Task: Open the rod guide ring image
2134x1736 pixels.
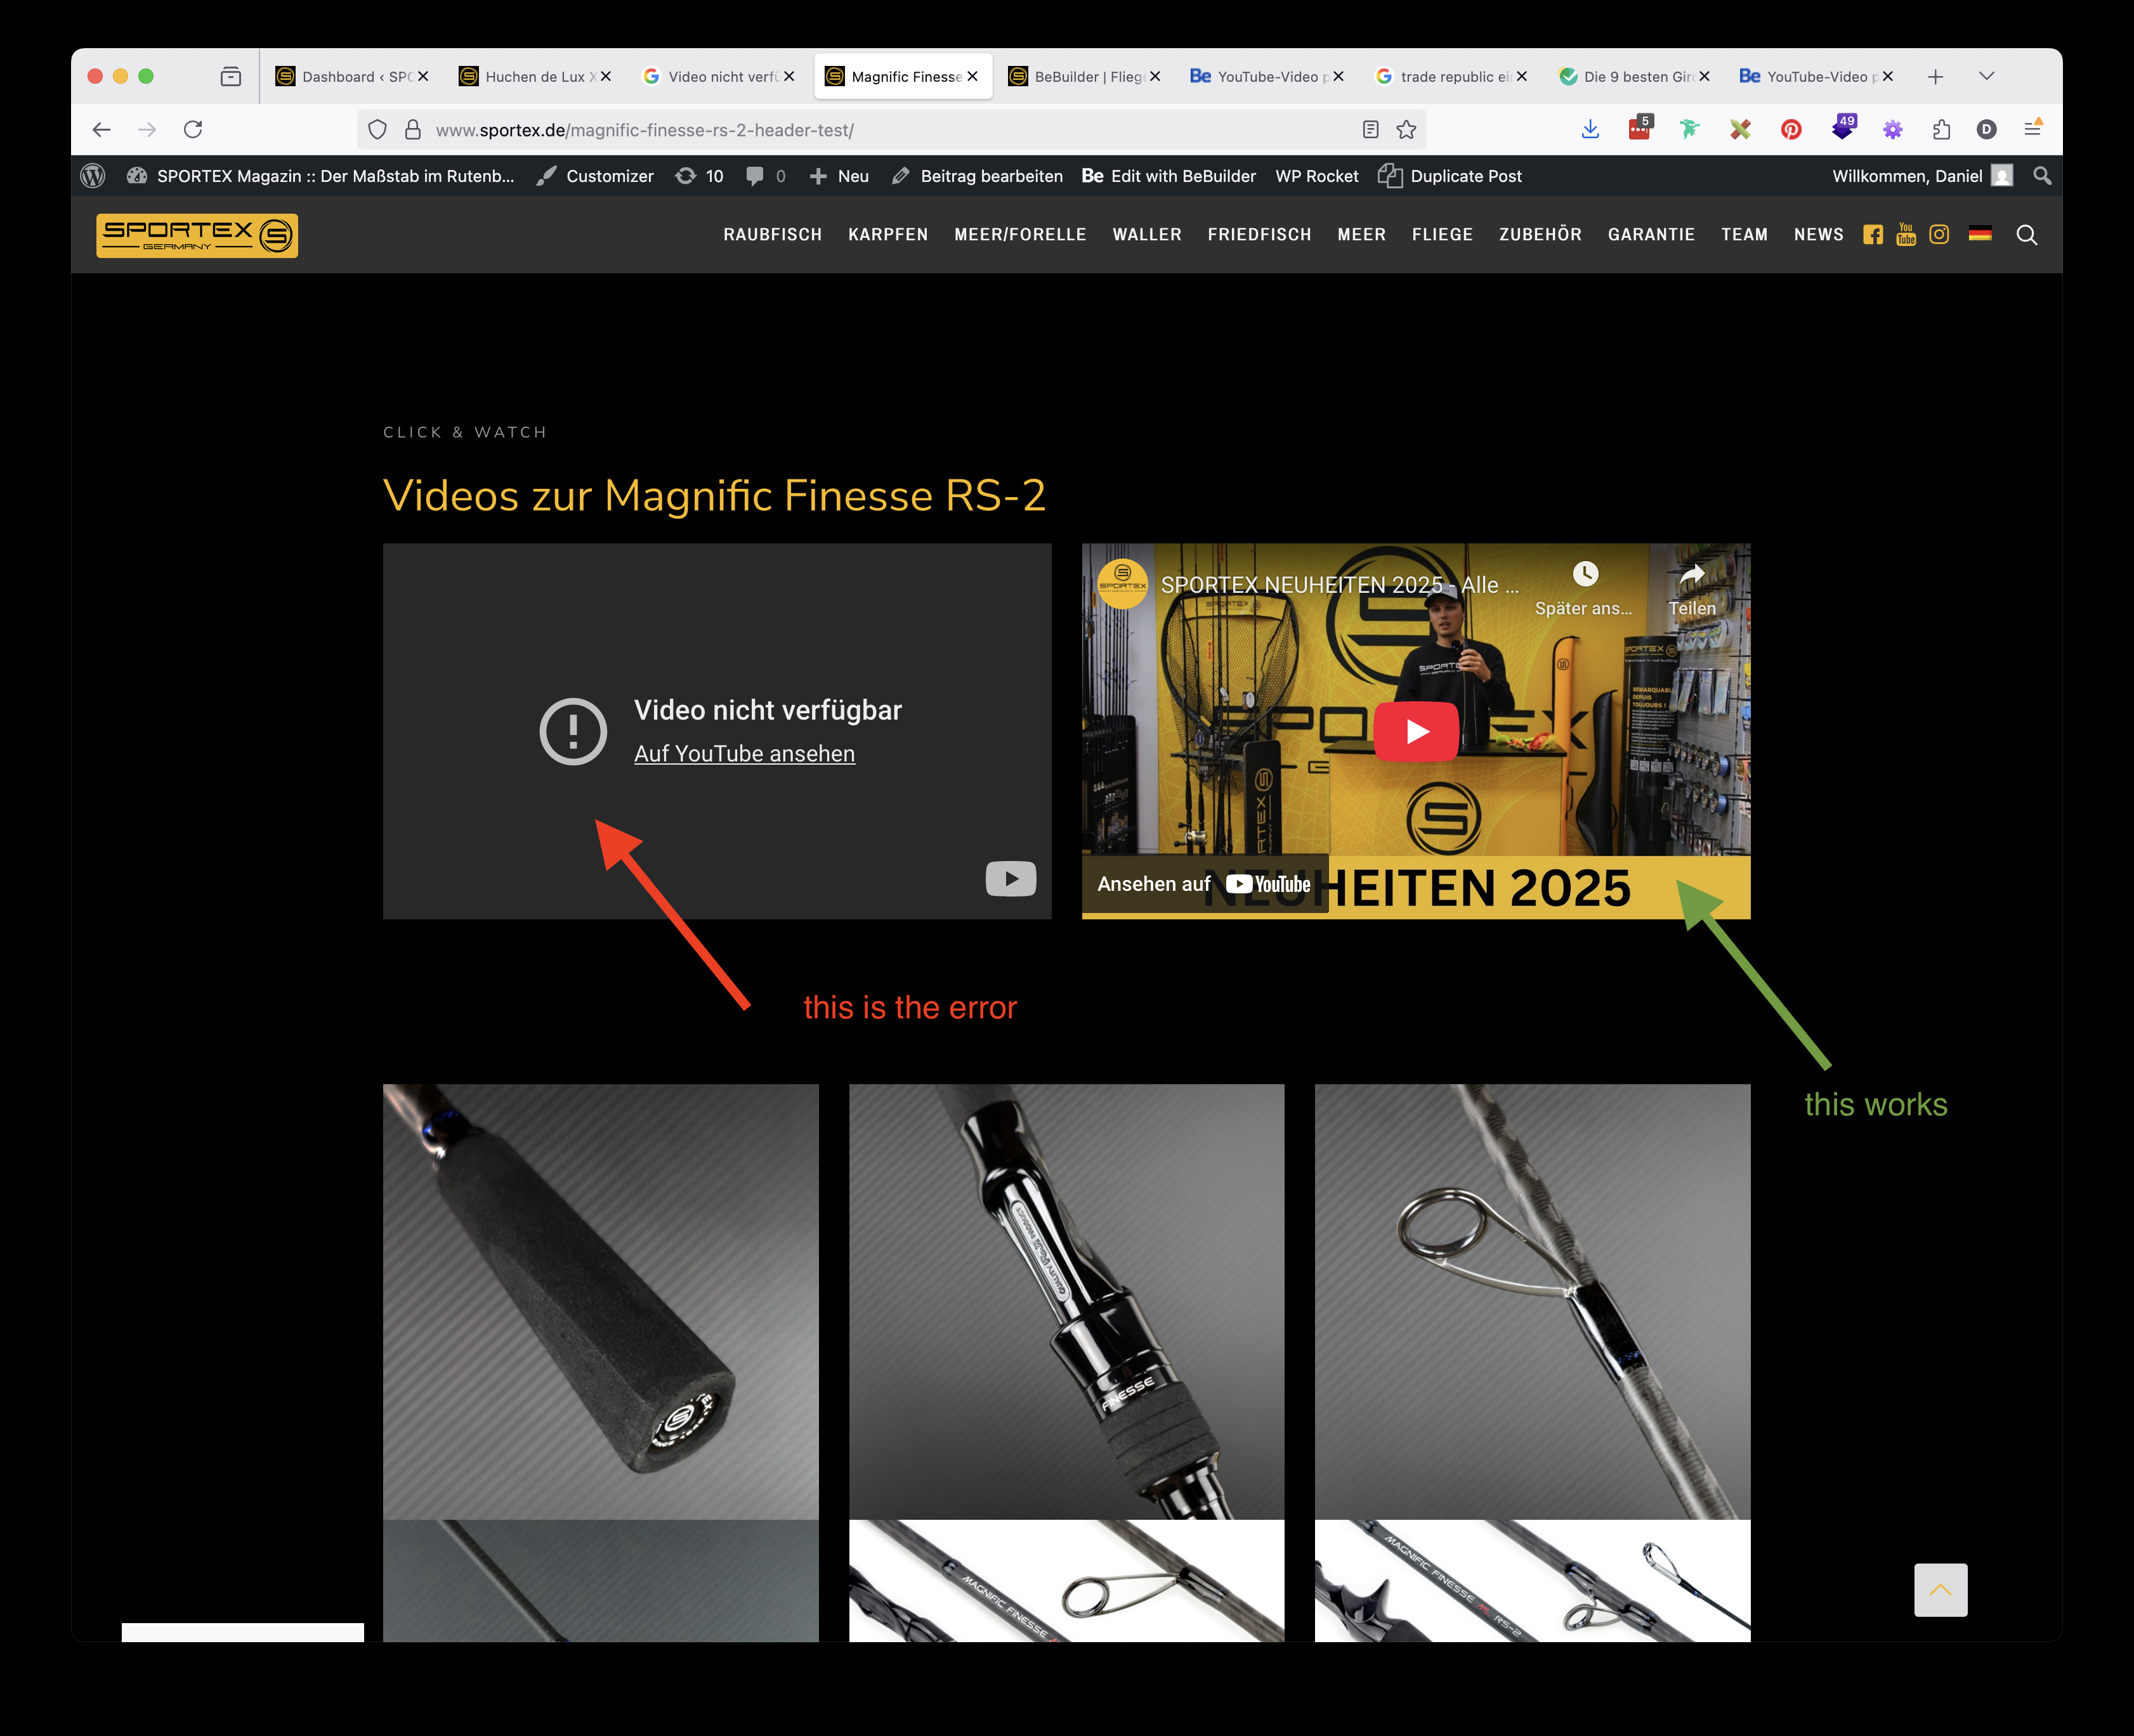Action: pyautogui.click(x=1532, y=1302)
